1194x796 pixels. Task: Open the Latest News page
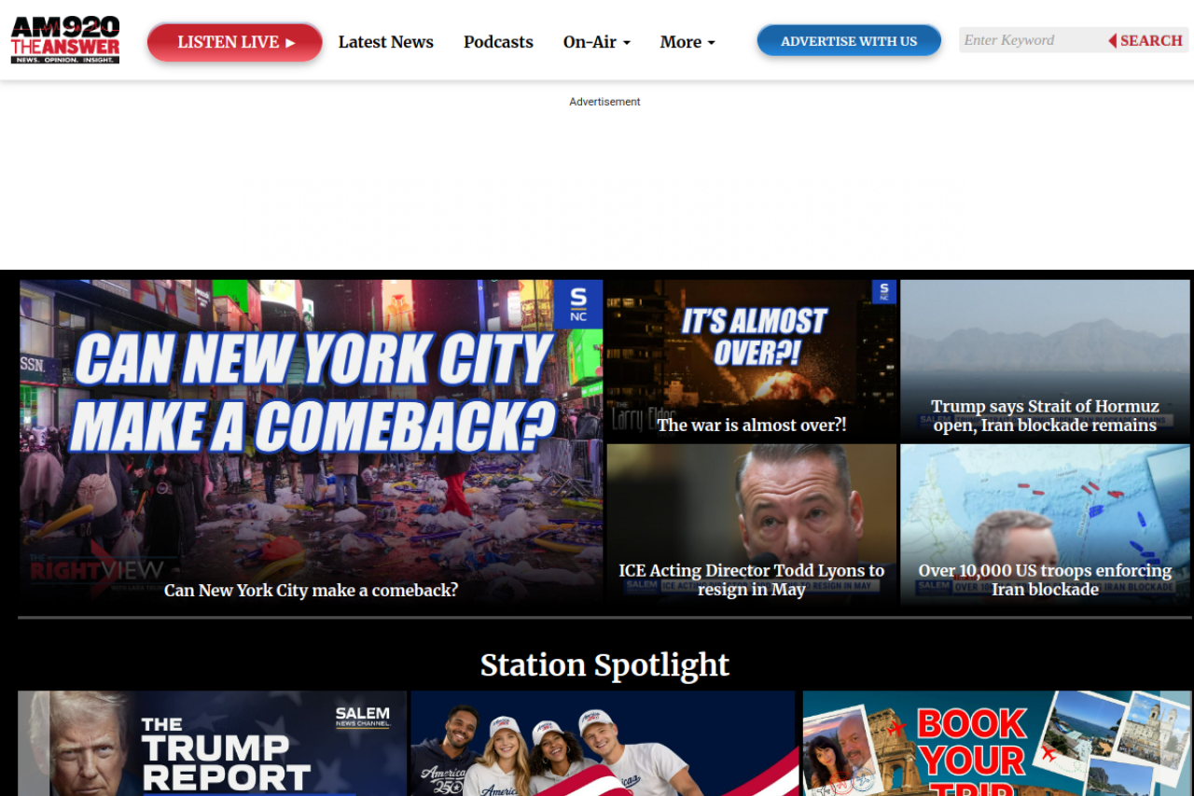point(385,42)
